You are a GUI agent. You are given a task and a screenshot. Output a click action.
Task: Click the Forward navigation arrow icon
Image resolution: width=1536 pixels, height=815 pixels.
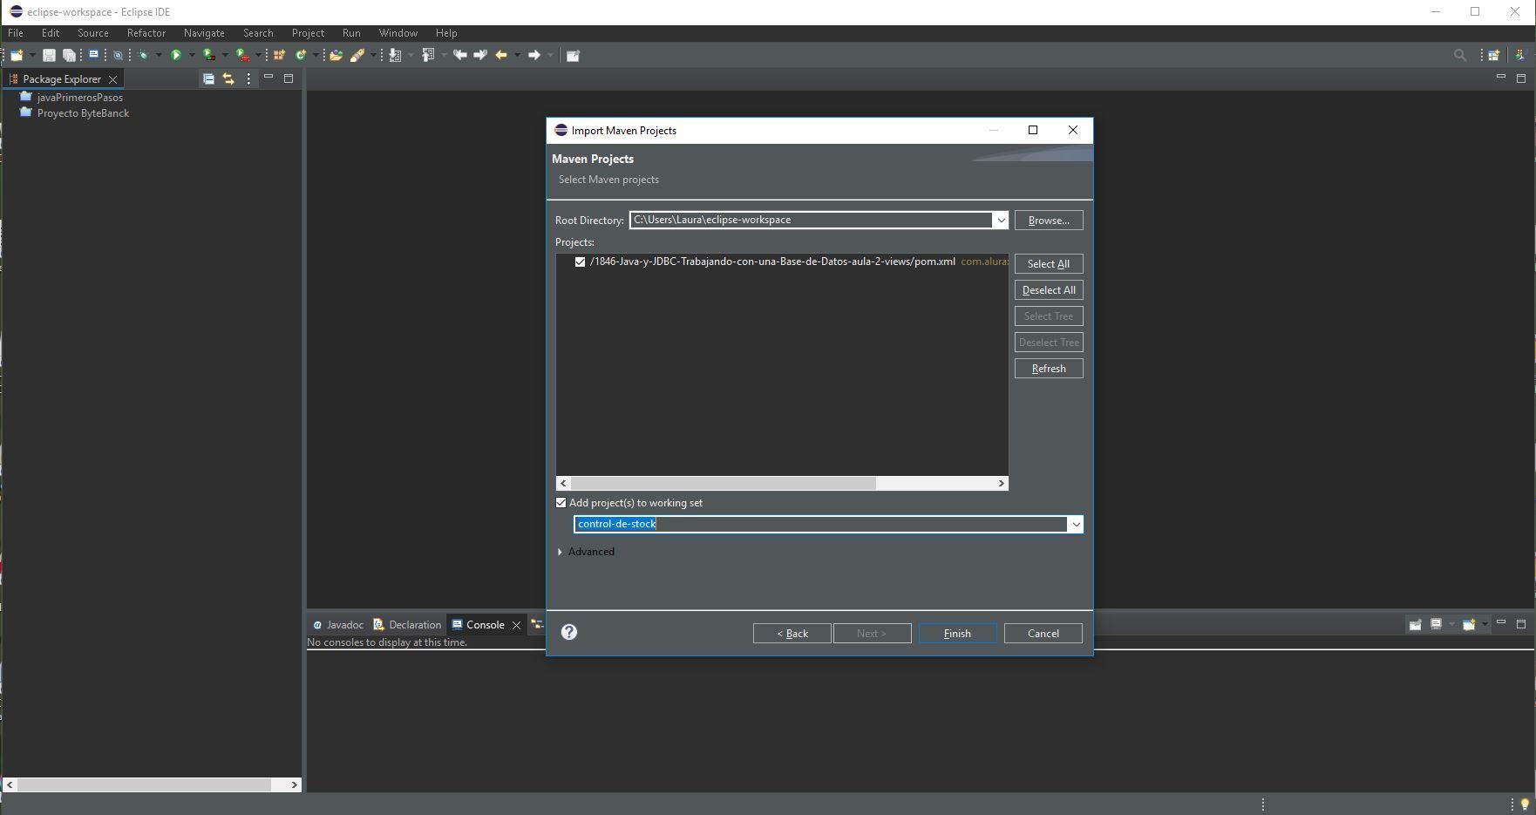tap(534, 55)
